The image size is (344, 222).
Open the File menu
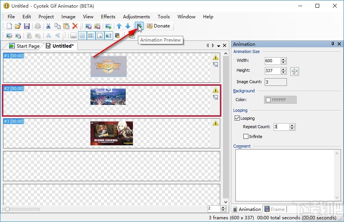(x=11, y=17)
